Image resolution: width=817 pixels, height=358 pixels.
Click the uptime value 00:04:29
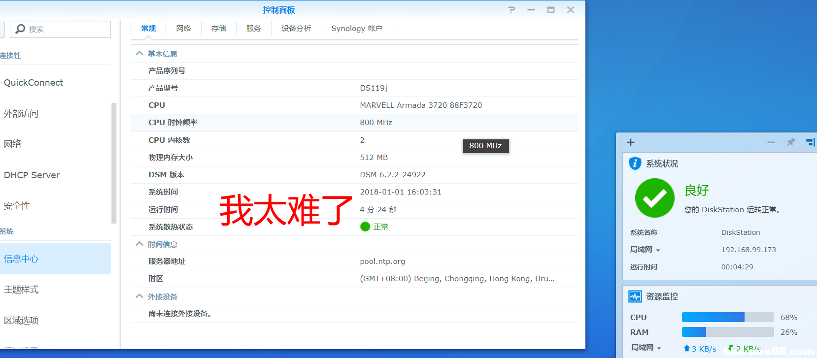point(737,267)
